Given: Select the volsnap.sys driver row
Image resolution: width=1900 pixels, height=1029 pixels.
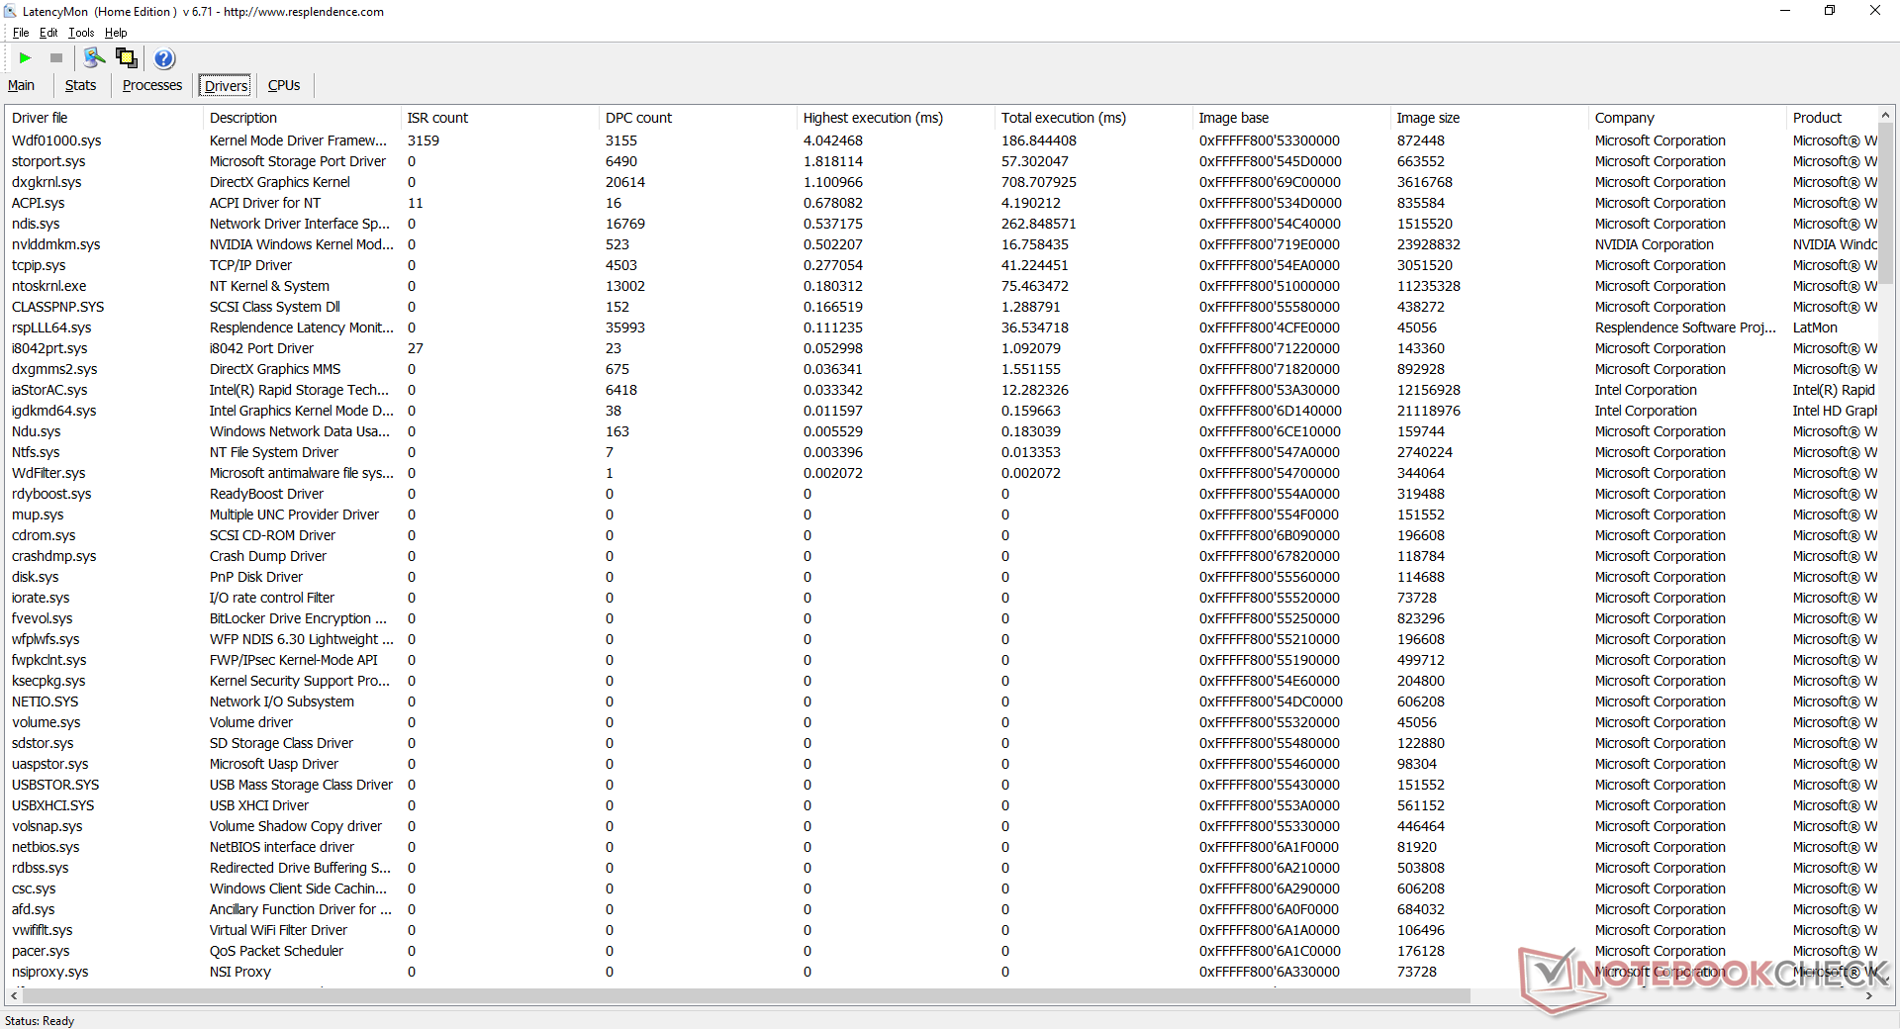Looking at the screenshot, I should coord(941,826).
